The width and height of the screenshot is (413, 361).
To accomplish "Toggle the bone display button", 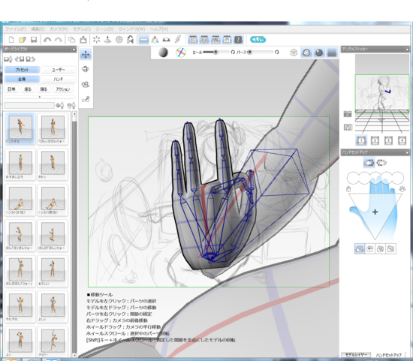I will point(143,40).
